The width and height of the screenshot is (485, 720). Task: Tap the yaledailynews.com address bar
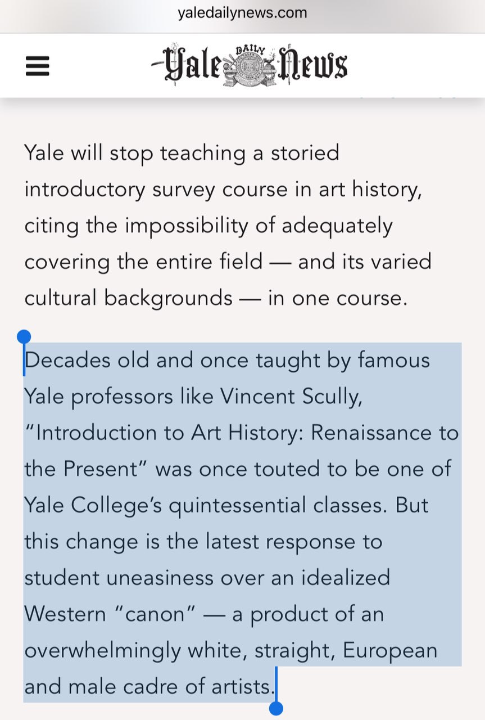[242, 13]
